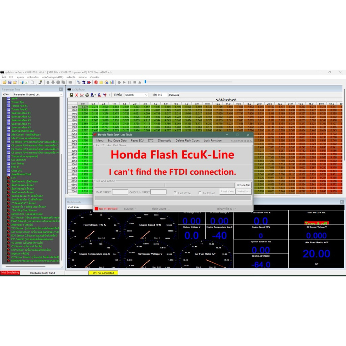
Task: Click the chip icon in main toolbar
Action: pos(70,82)
